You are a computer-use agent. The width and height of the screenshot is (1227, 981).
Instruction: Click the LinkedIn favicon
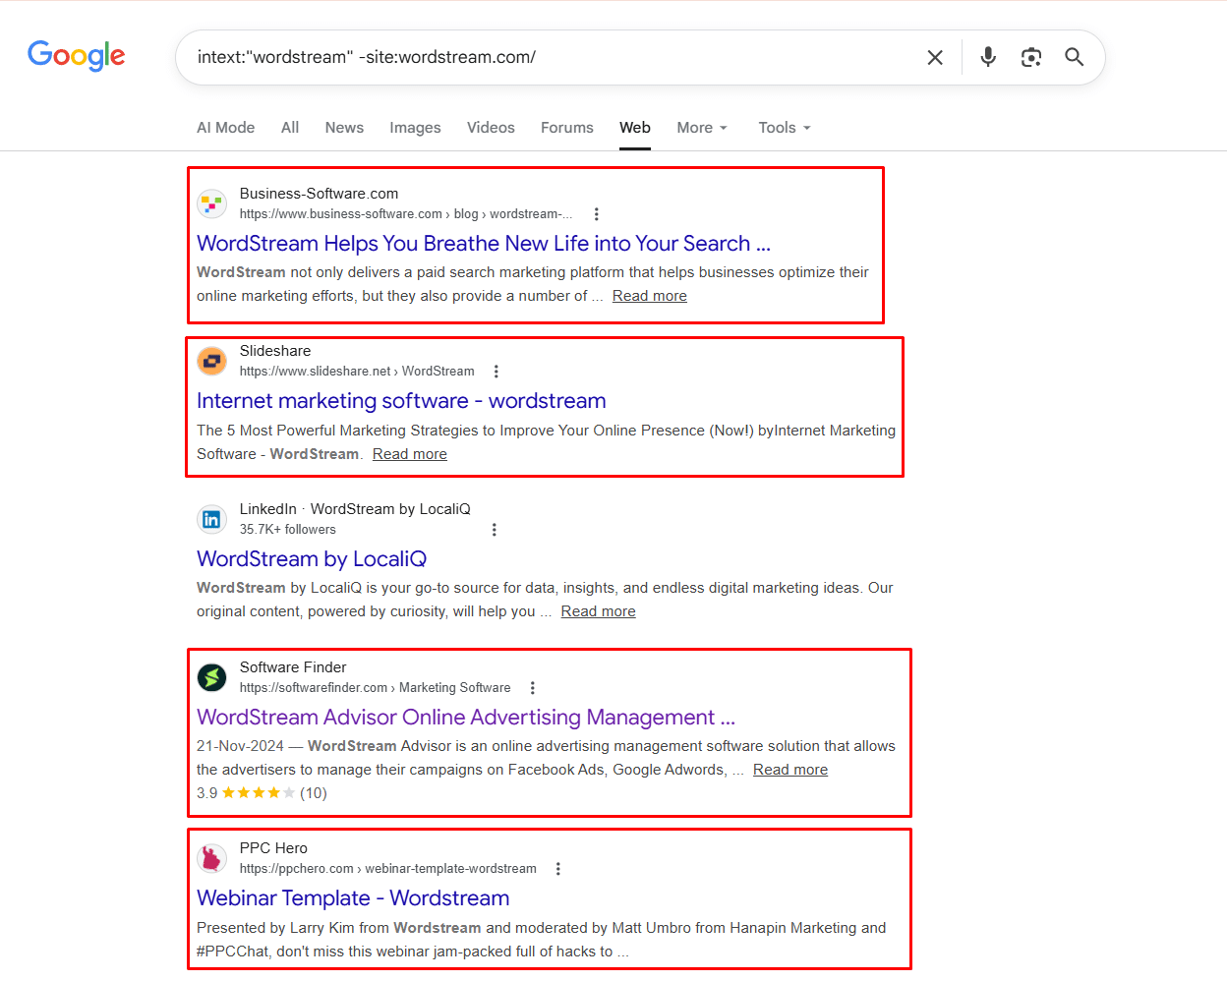[211, 519]
